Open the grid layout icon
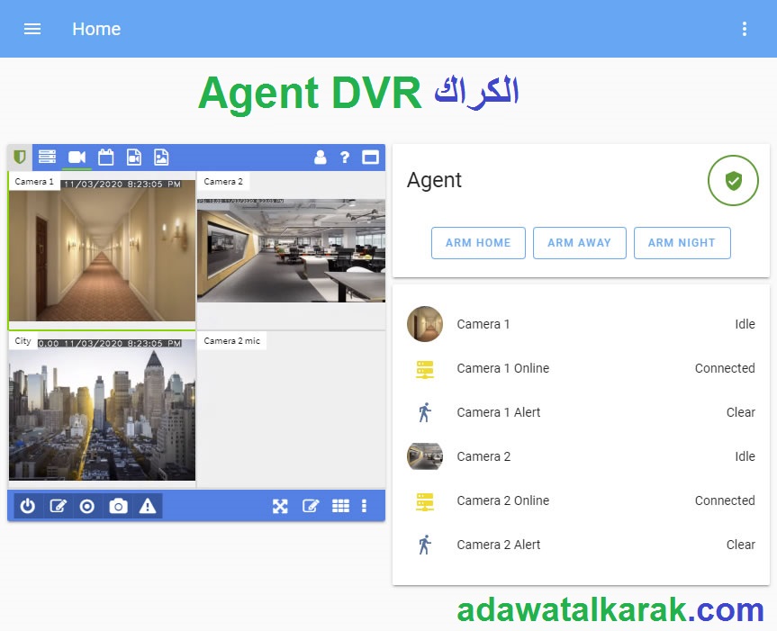 tap(340, 506)
